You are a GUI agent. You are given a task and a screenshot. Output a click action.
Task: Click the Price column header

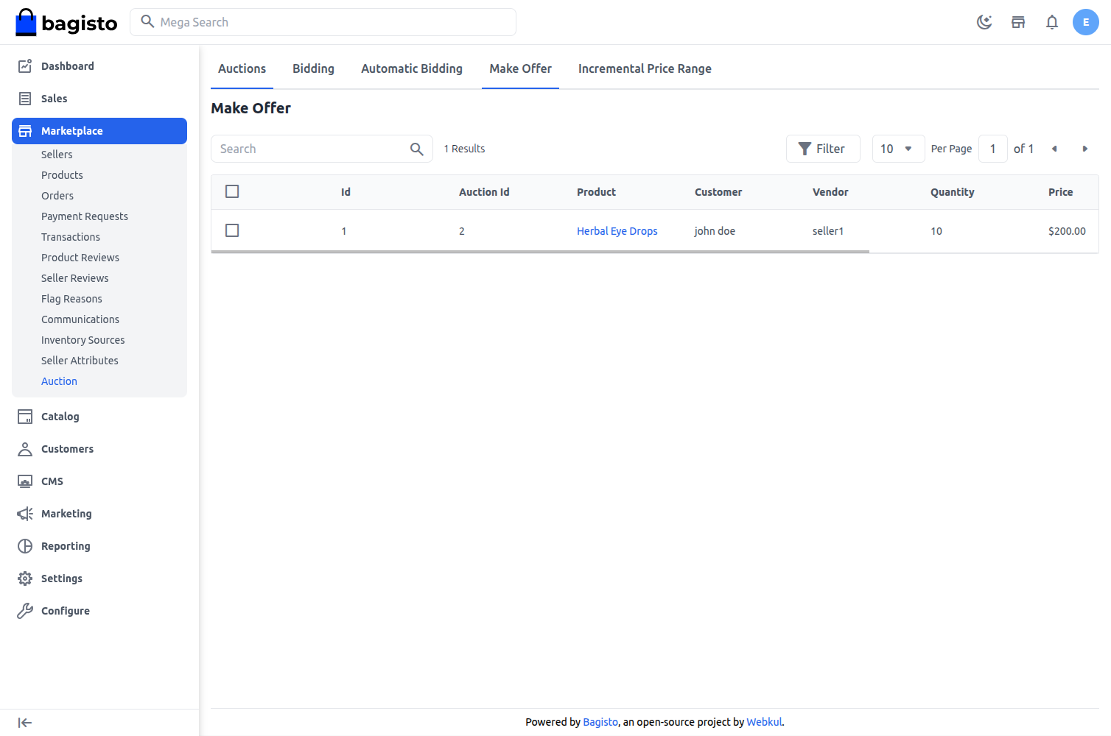pyautogui.click(x=1060, y=192)
